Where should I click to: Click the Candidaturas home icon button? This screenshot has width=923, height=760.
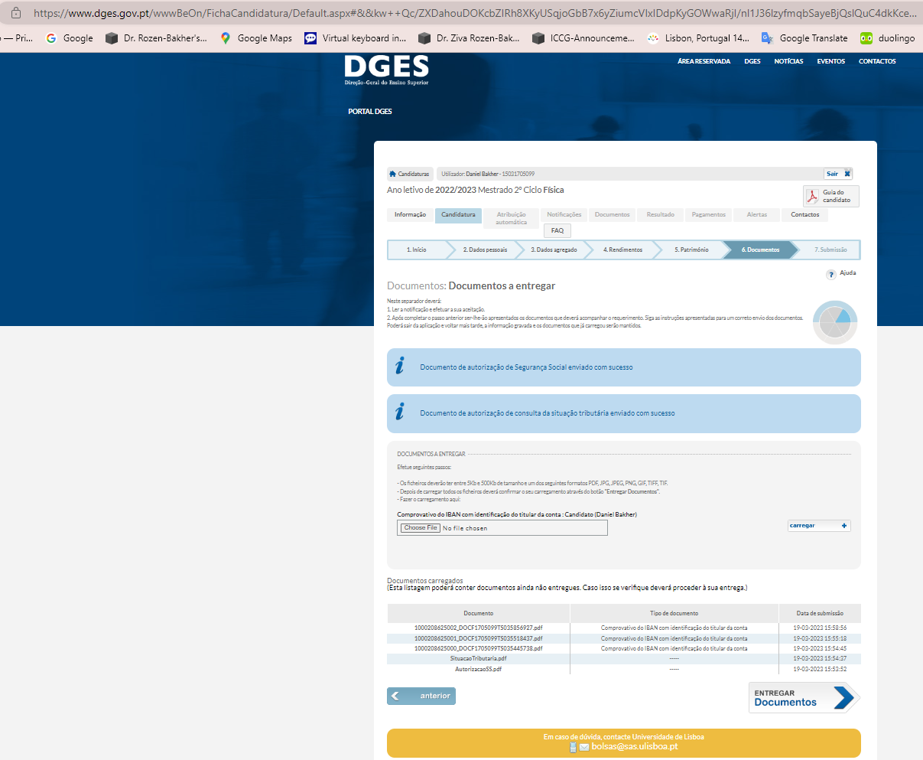tap(410, 174)
